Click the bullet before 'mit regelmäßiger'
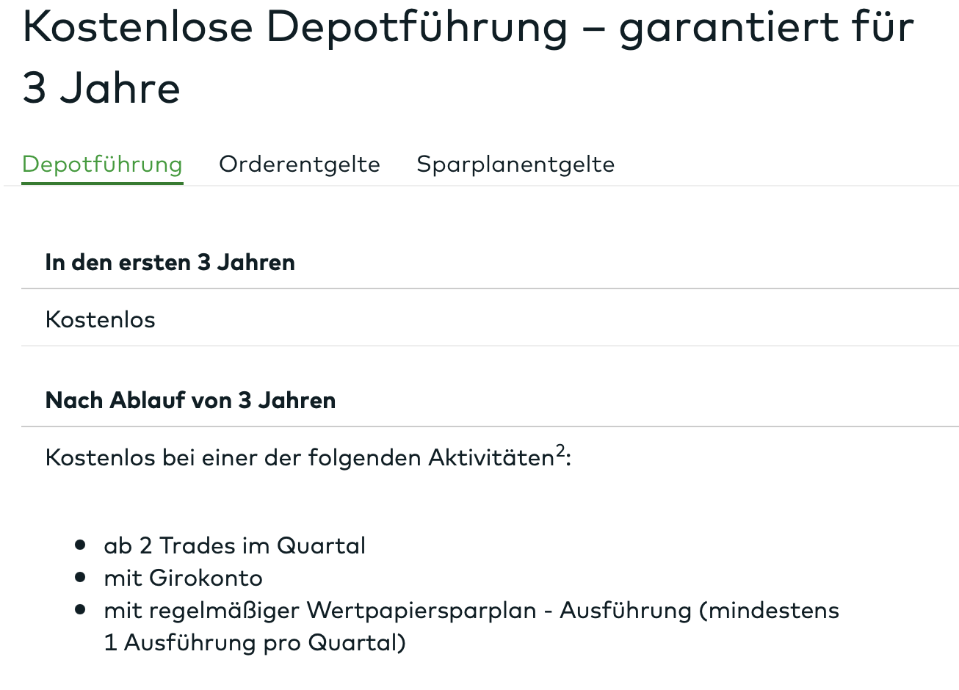959x690 pixels. tap(81, 609)
